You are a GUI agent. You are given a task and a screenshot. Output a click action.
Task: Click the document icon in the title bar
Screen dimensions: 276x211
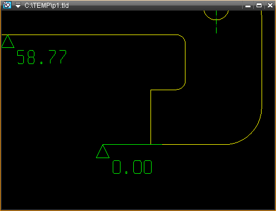(x=7, y=5)
